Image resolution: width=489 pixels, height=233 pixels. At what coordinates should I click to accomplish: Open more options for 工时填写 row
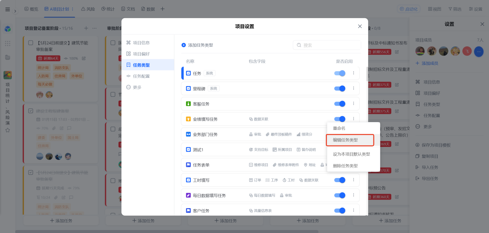click(353, 180)
